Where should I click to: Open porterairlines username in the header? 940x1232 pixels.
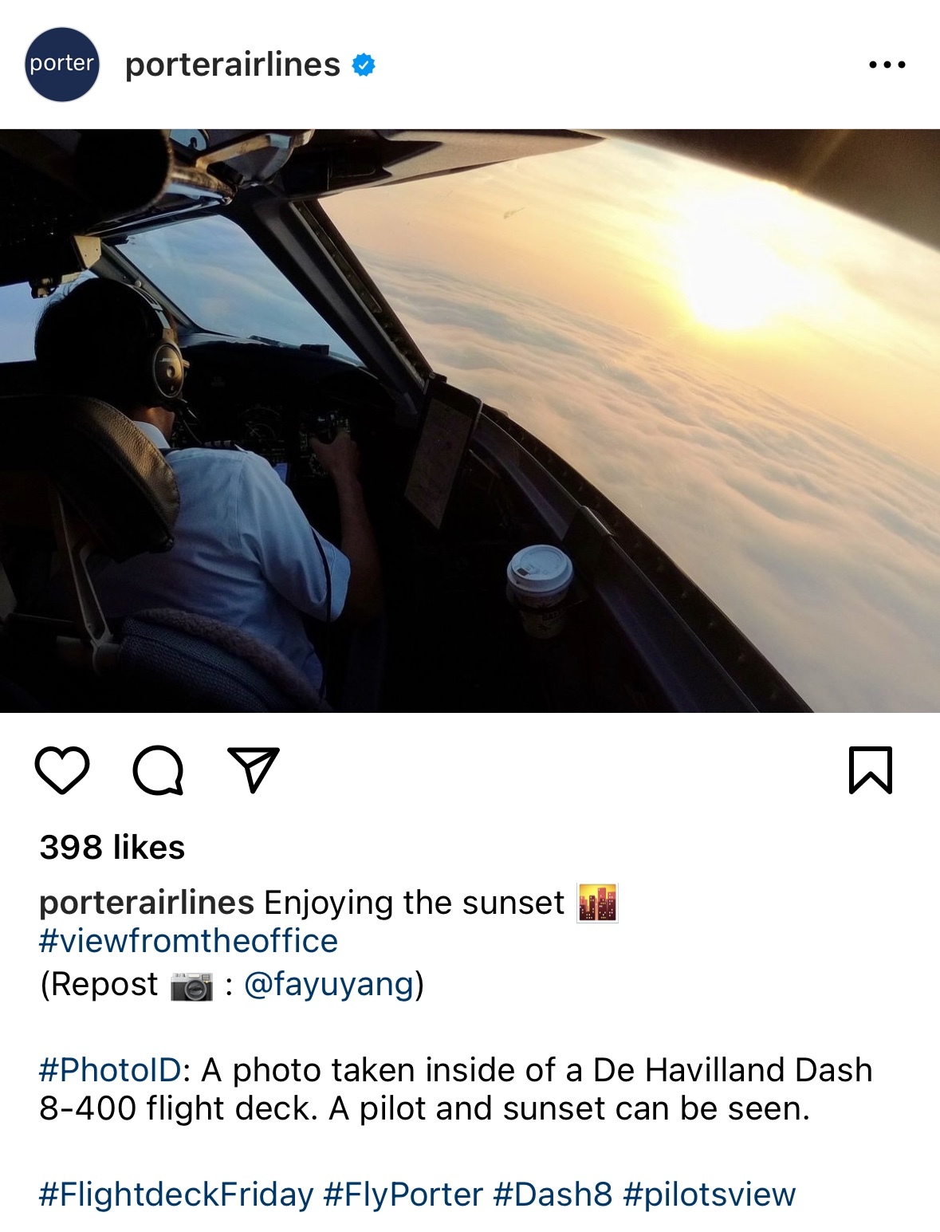pos(233,65)
